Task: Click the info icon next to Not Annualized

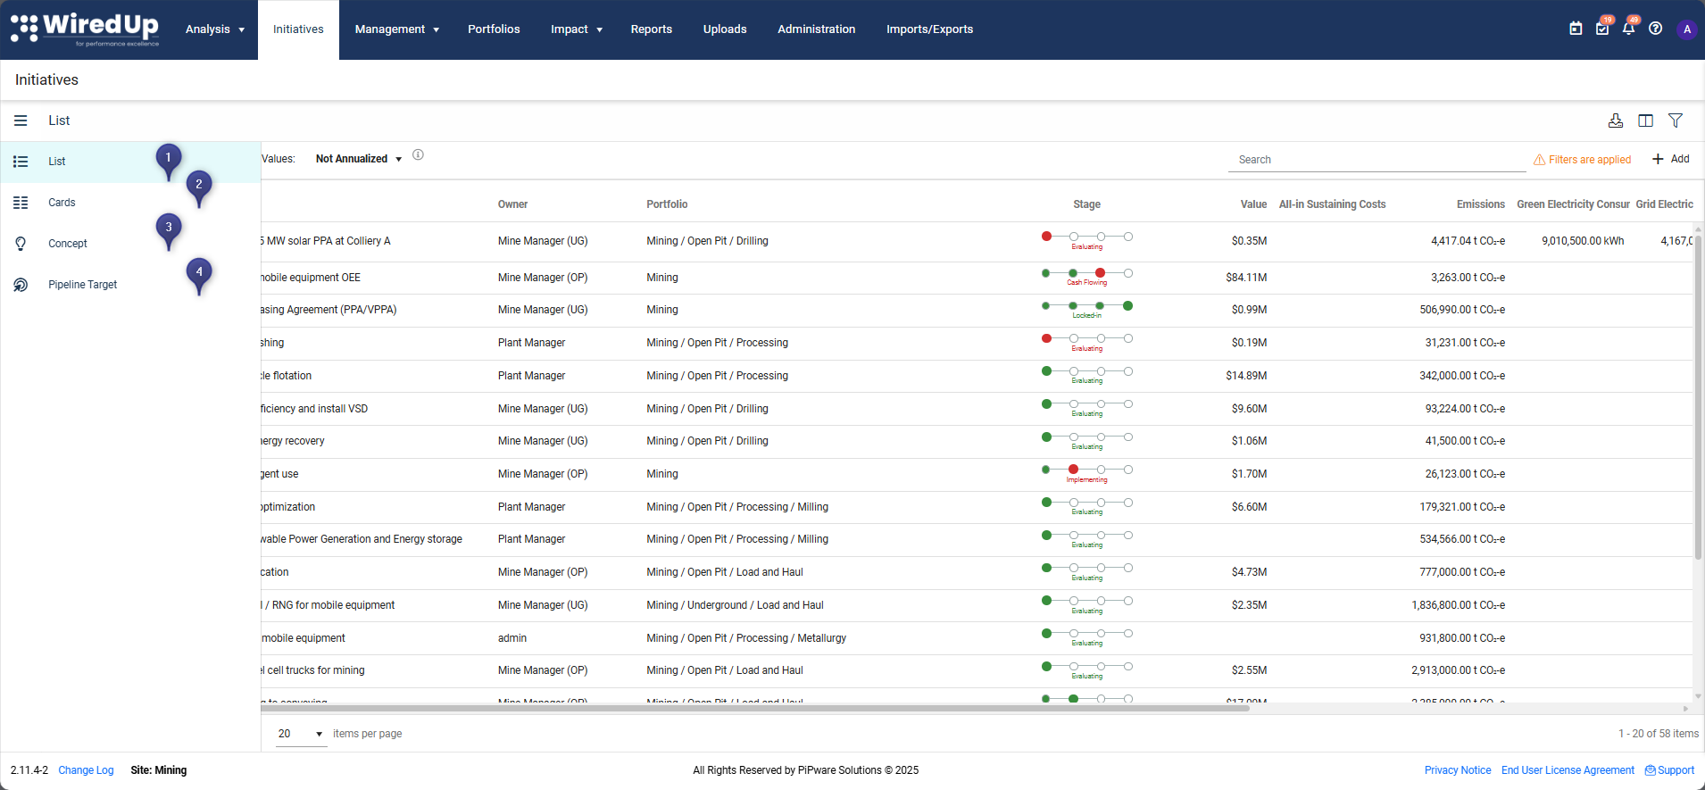Action: (x=418, y=155)
